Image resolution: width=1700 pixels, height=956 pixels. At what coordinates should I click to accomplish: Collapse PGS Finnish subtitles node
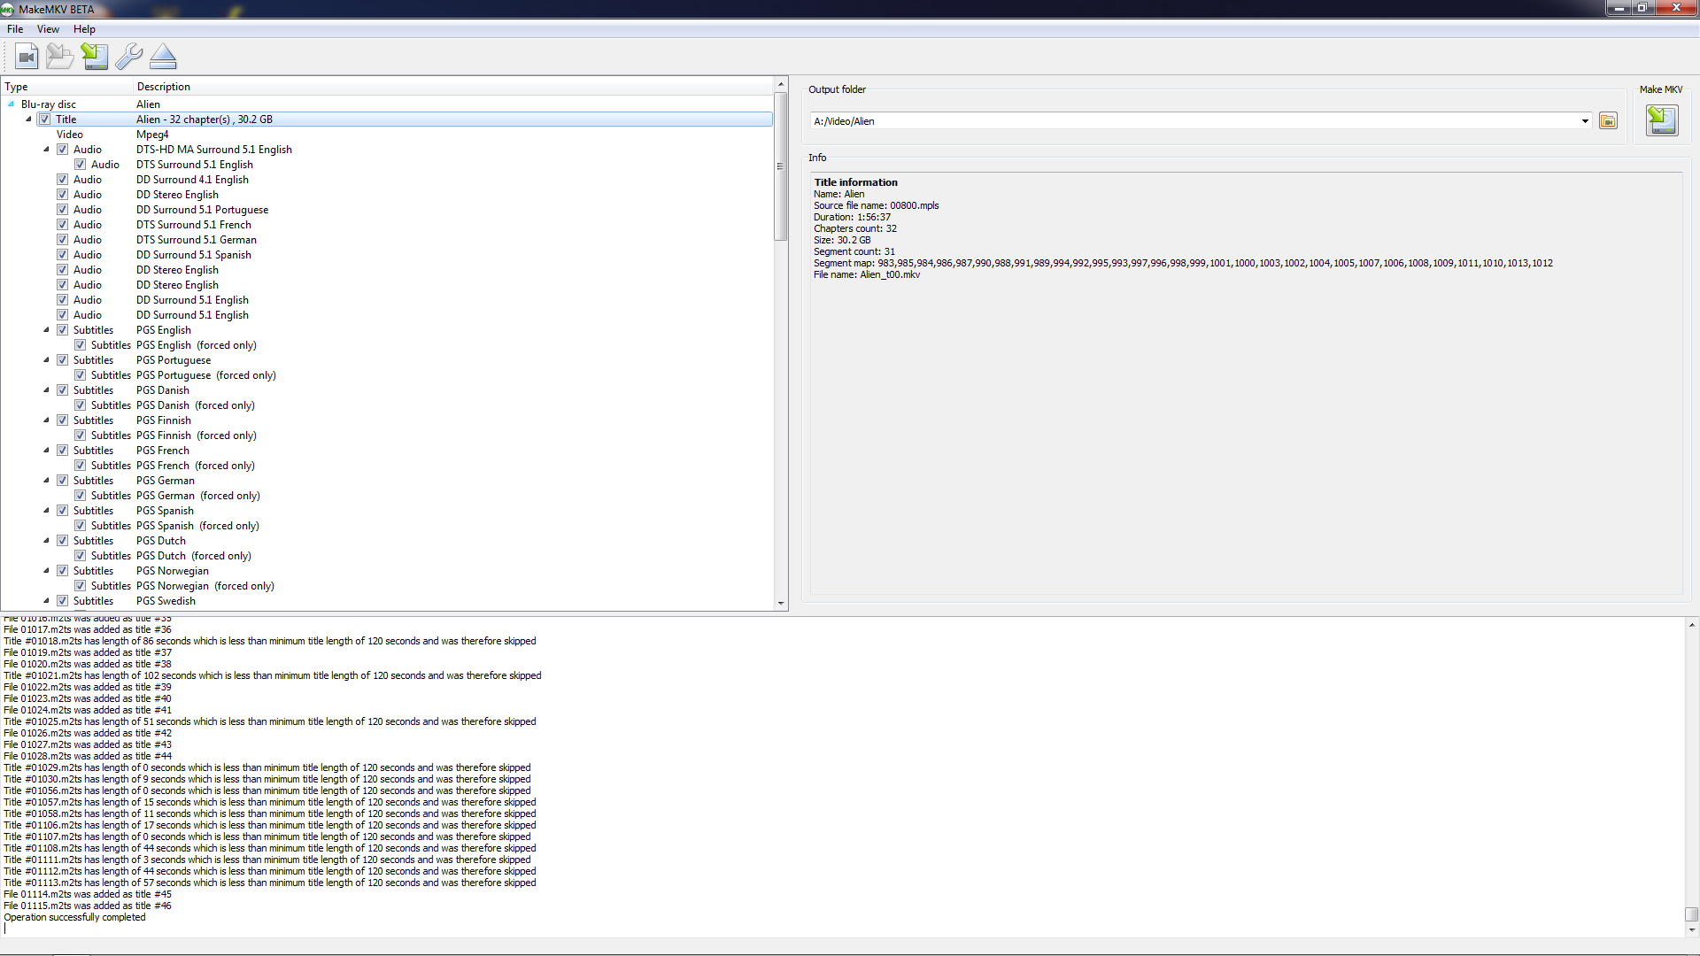46,420
